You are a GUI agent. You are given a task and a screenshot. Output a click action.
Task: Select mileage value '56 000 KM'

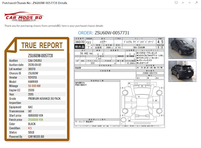pyautogui.click(x=34, y=86)
